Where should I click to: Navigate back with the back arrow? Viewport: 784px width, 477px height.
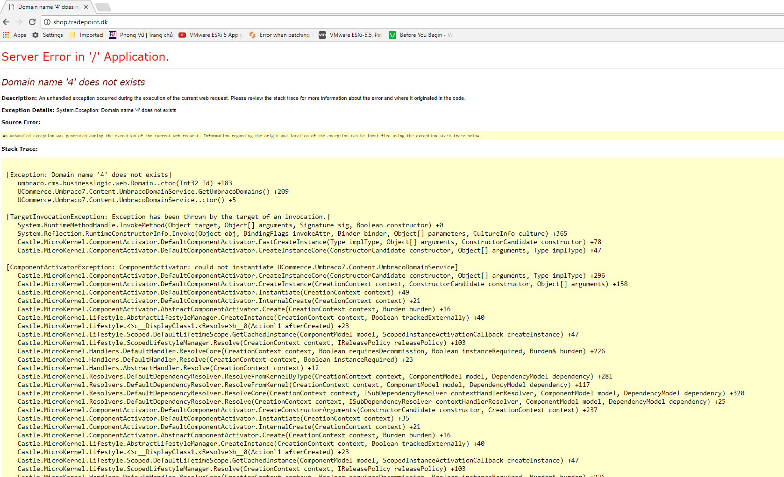pos(6,21)
